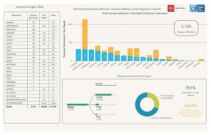
Task: Select the Test Rapidi legend dot
Action: (140, 76)
